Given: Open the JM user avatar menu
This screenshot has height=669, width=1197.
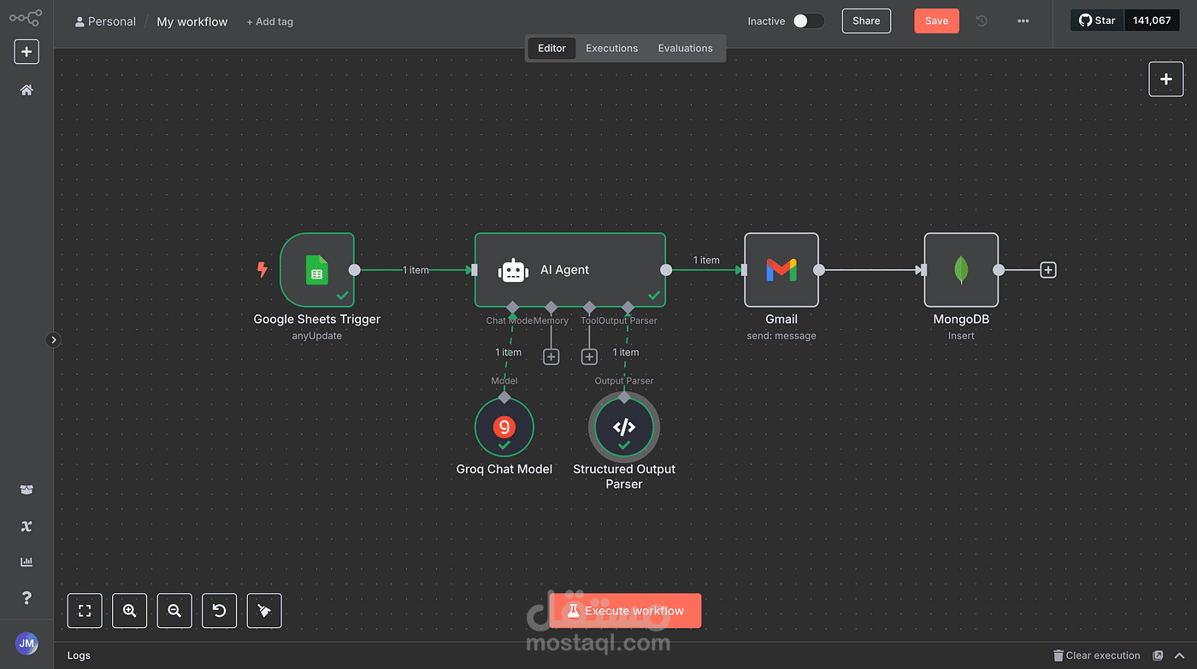Looking at the screenshot, I should pyautogui.click(x=27, y=643).
